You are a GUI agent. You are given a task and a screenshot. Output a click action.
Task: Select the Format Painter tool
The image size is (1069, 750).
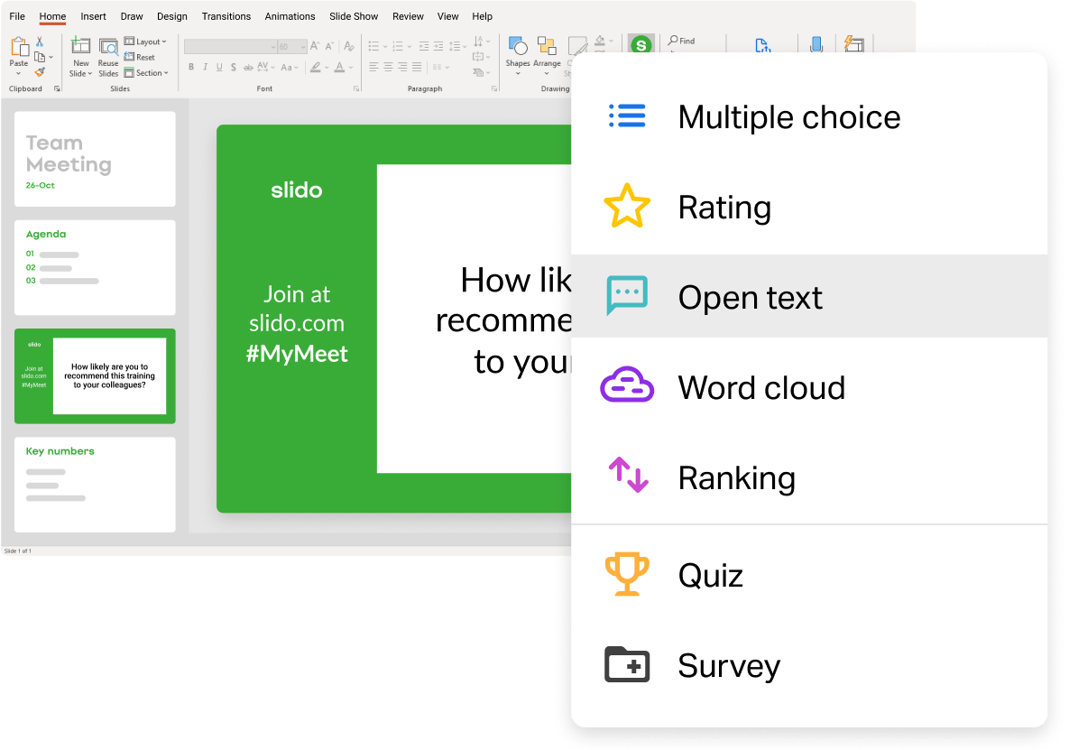coord(38,73)
